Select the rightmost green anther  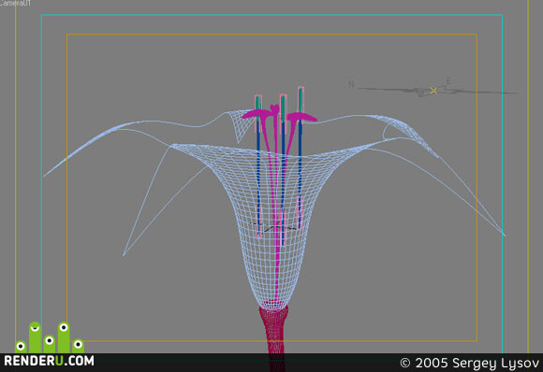click(x=301, y=100)
